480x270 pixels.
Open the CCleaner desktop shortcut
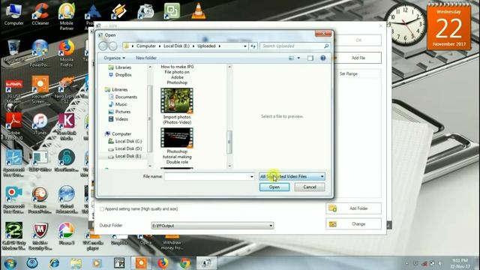pos(40,14)
